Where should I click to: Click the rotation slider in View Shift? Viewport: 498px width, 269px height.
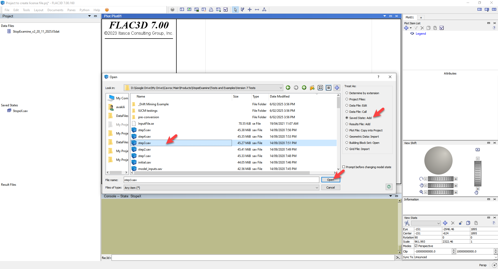coord(441,179)
